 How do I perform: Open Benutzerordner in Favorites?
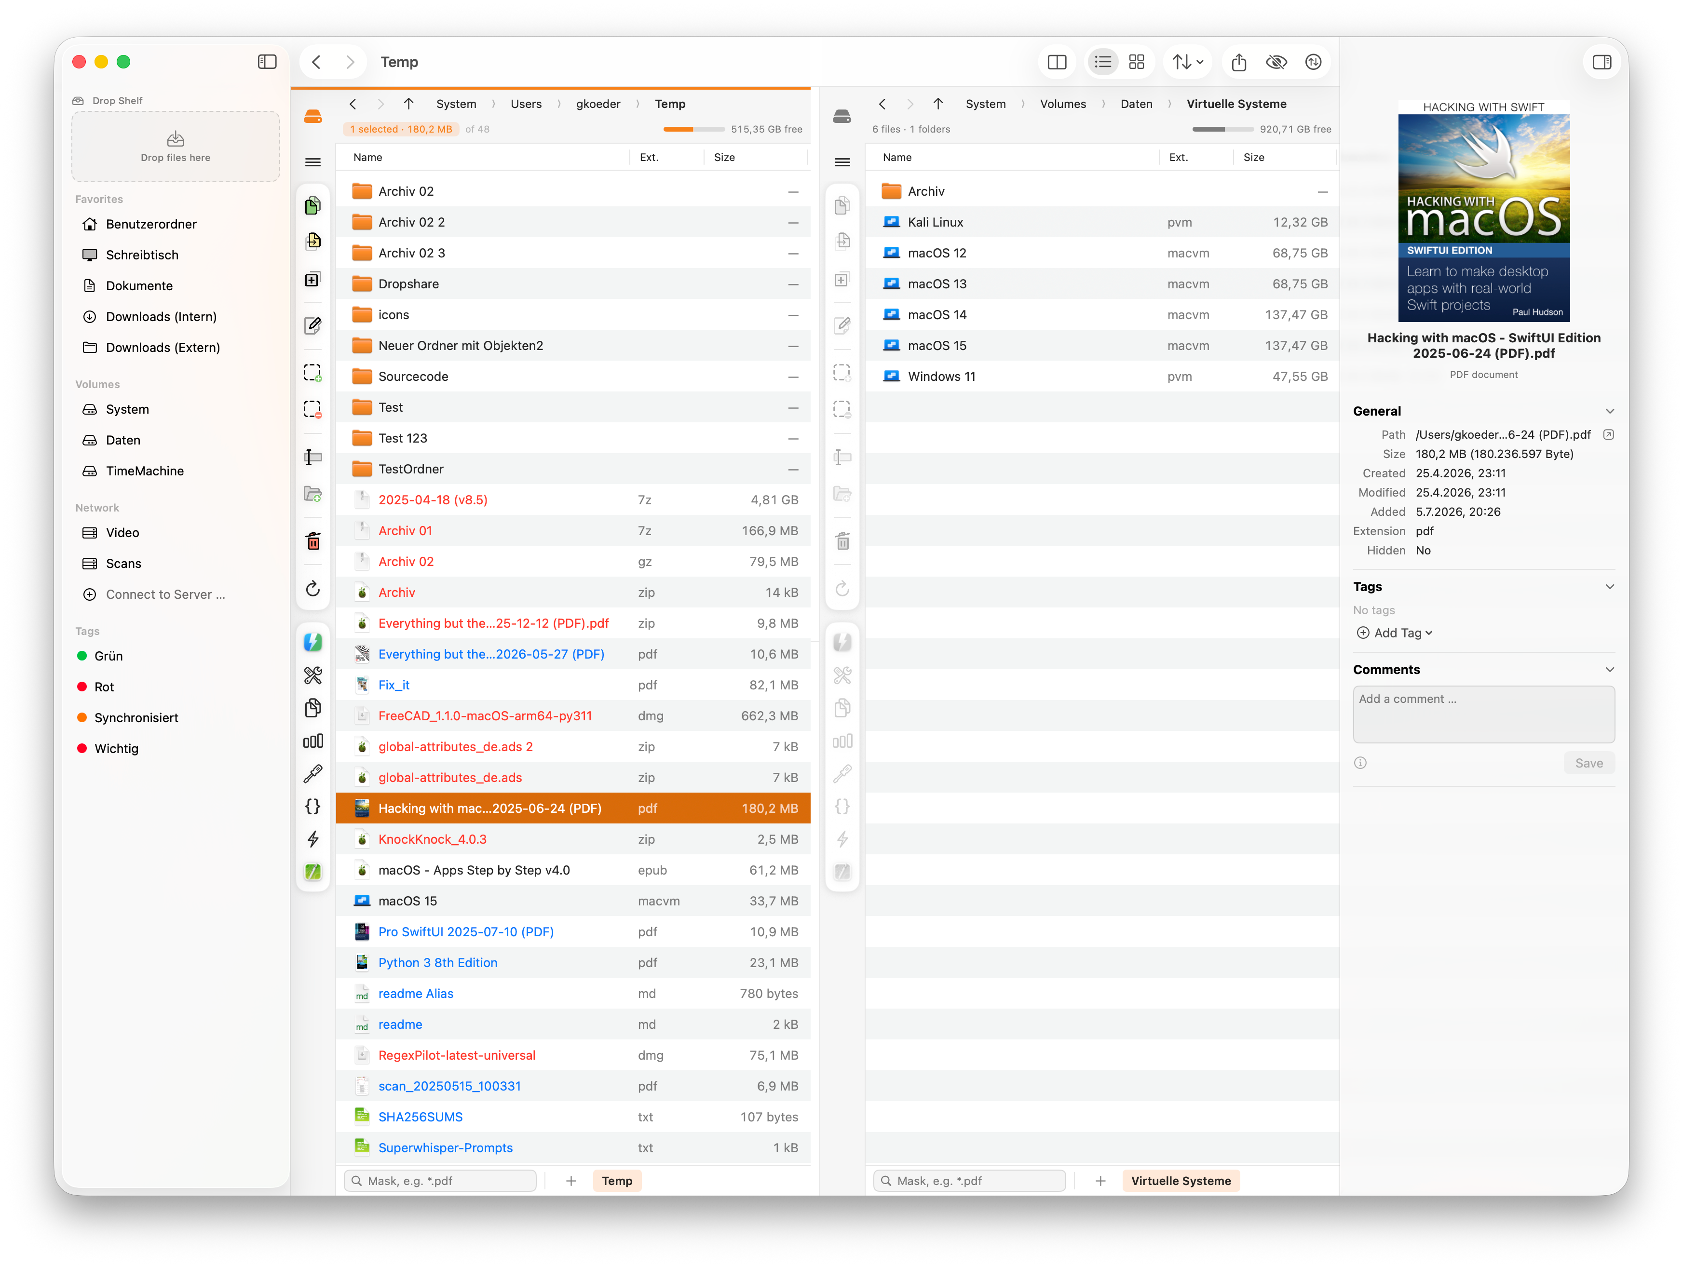[150, 224]
